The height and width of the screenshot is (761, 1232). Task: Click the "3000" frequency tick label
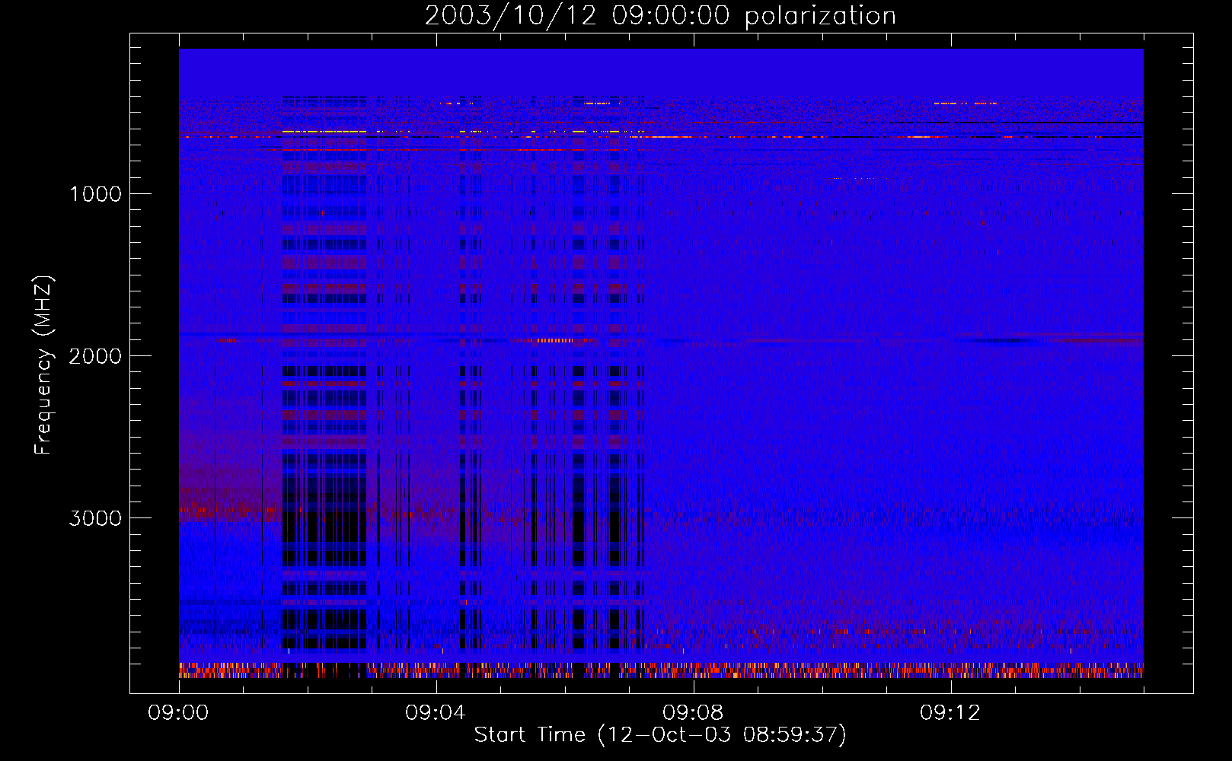95,518
